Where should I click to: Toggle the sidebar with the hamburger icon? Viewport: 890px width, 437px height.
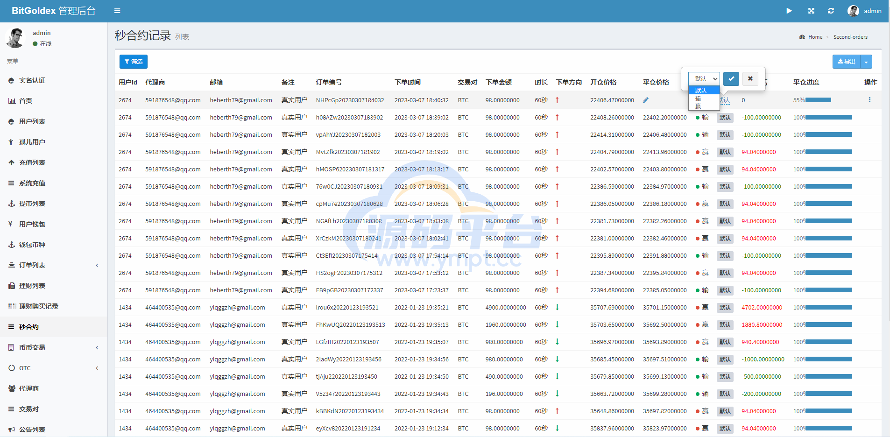point(117,11)
